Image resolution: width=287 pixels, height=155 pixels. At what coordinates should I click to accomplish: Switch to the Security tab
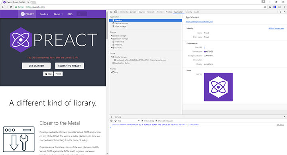tap(189, 12)
